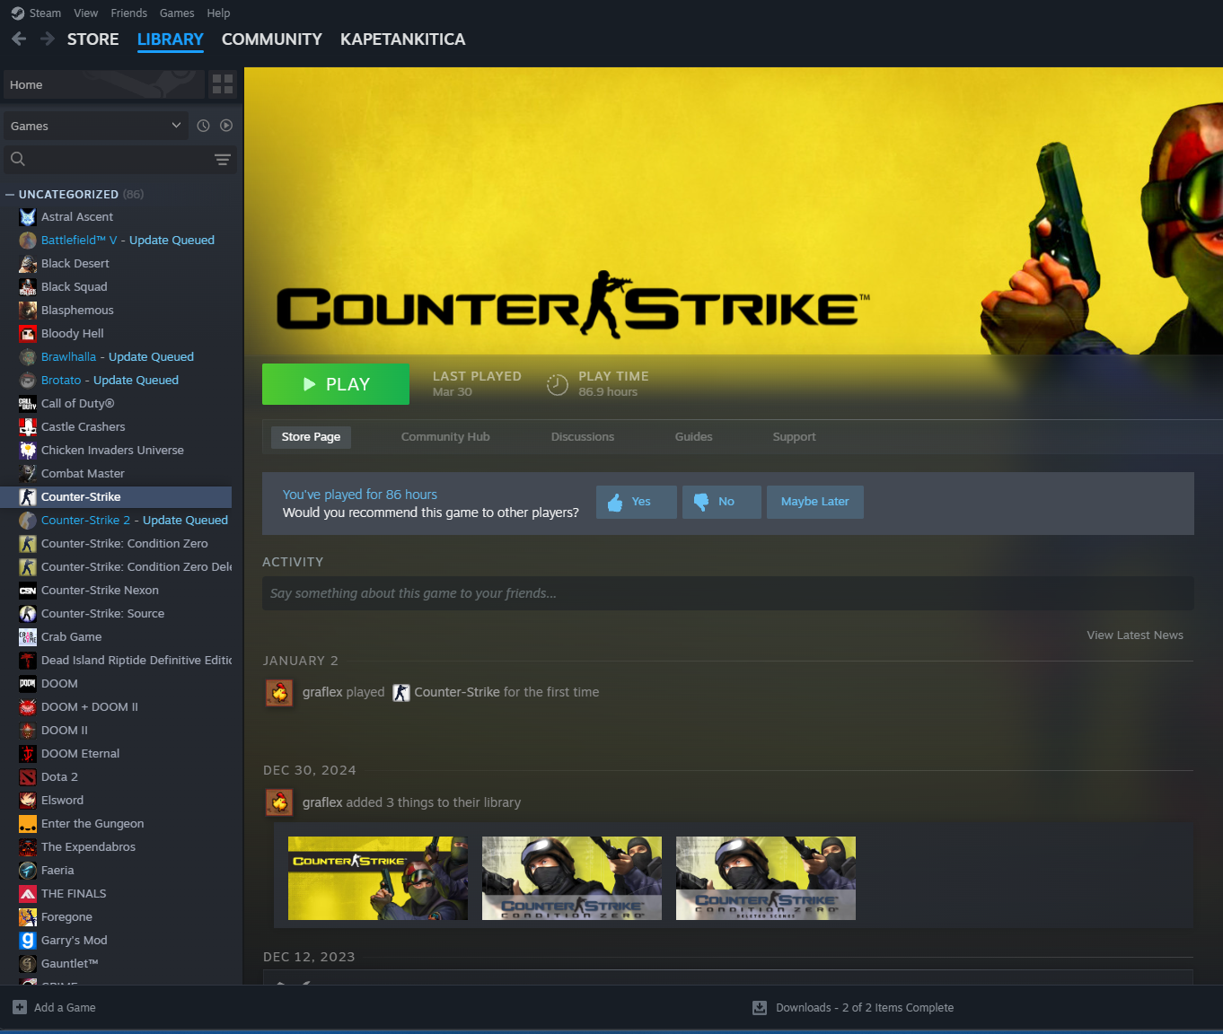The image size is (1223, 1034).
Task: Click the back navigation arrow
Action: tap(19, 39)
